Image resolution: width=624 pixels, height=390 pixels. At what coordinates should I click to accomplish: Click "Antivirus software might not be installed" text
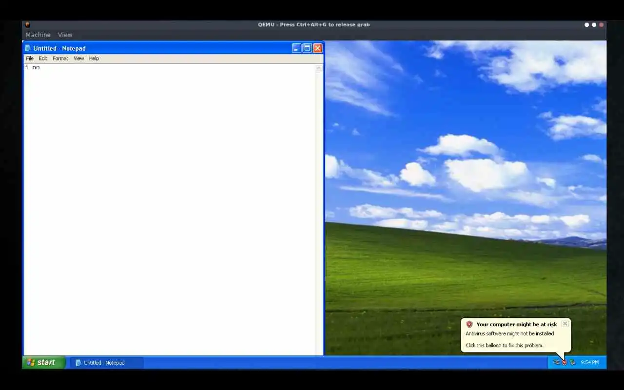(510, 333)
